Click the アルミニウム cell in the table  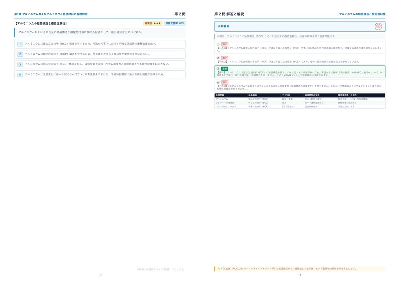point(222,99)
